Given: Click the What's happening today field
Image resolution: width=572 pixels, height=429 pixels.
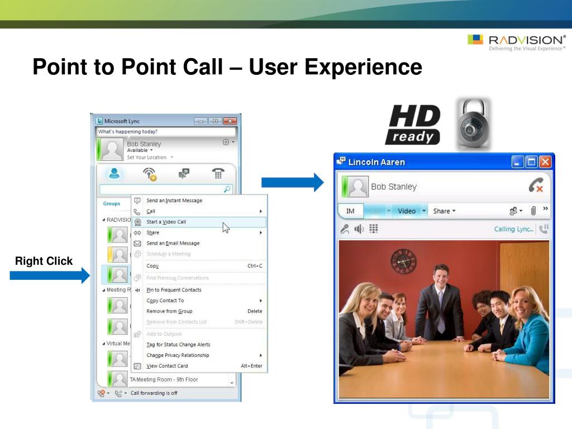Looking at the screenshot, I should tap(166, 132).
